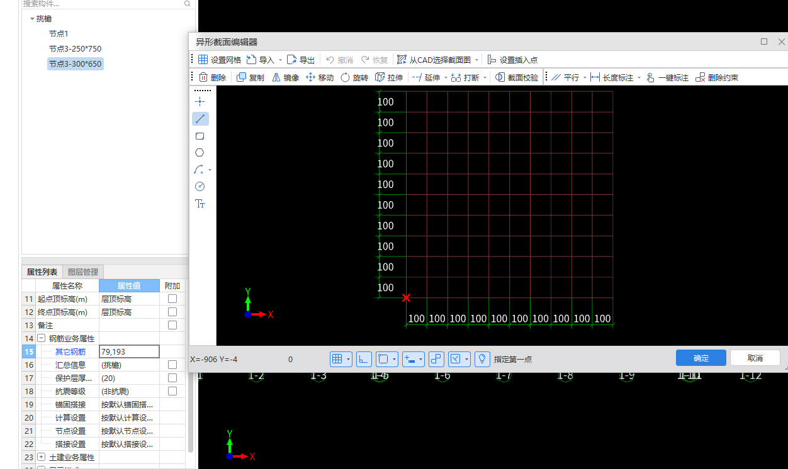Image resolution: width=788 pixels, height=469 pixels.
Task: Click the 删除 delete tool
Action: click(212, 77)
